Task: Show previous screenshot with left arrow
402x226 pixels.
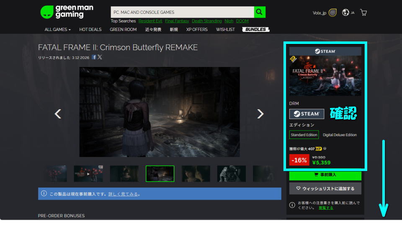Action: click(58, 113)
